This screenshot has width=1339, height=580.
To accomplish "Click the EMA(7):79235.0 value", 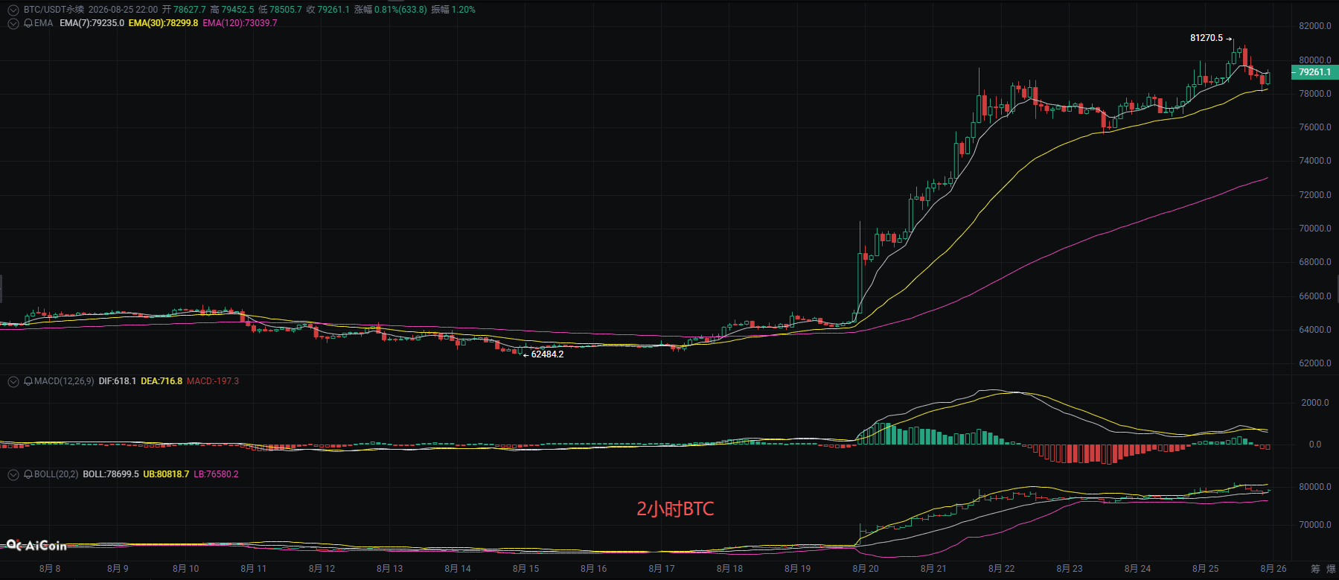I will click(92, 23).
